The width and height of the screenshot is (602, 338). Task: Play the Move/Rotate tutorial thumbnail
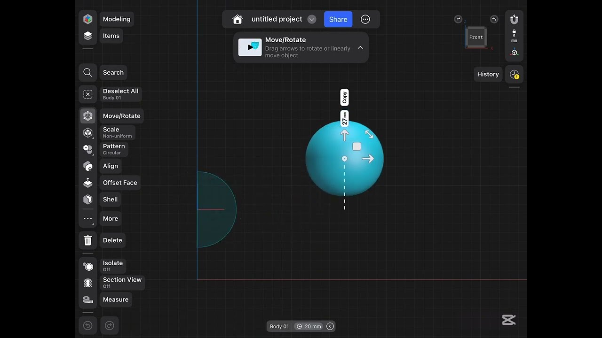click(250, 47)
